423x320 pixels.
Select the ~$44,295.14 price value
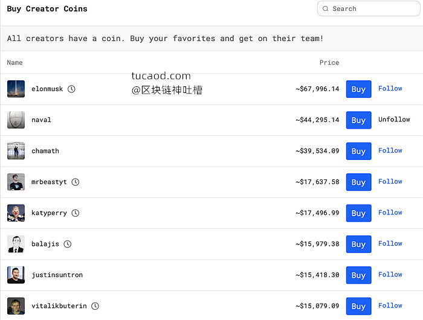[317, 120]
